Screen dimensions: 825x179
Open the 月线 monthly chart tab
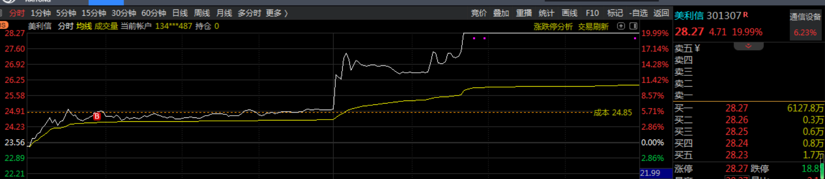point(224,13)
